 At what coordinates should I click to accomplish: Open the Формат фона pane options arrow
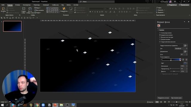[x=184, y=22]
